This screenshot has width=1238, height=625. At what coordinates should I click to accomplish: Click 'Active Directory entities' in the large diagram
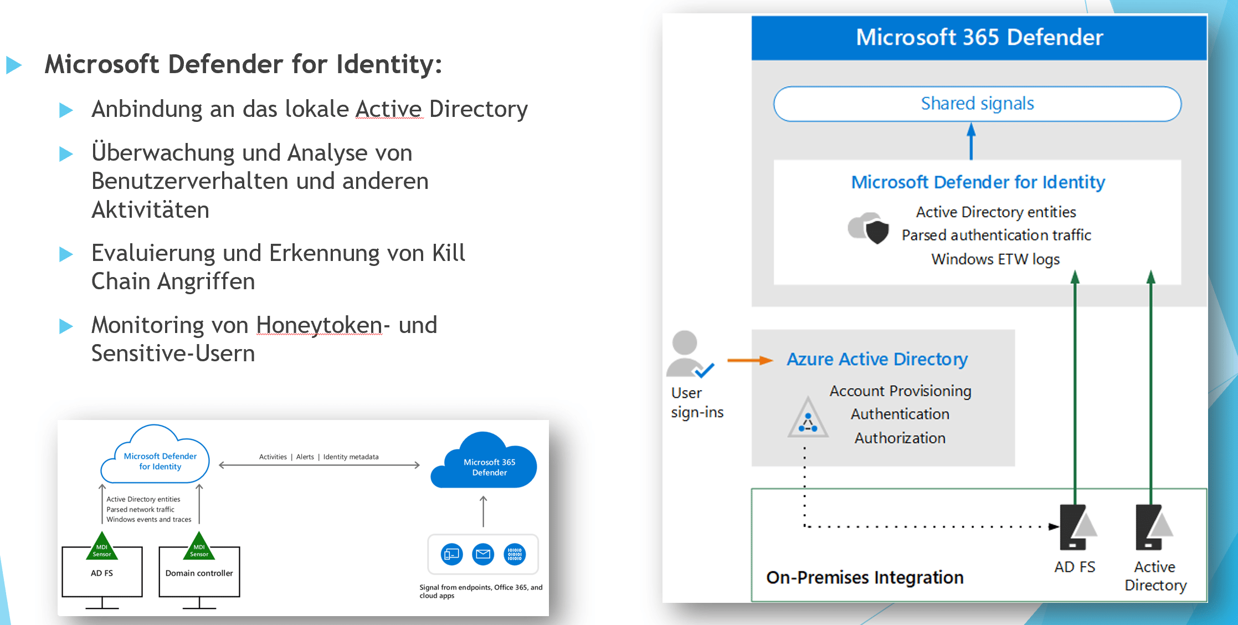(x=996, y=212)
